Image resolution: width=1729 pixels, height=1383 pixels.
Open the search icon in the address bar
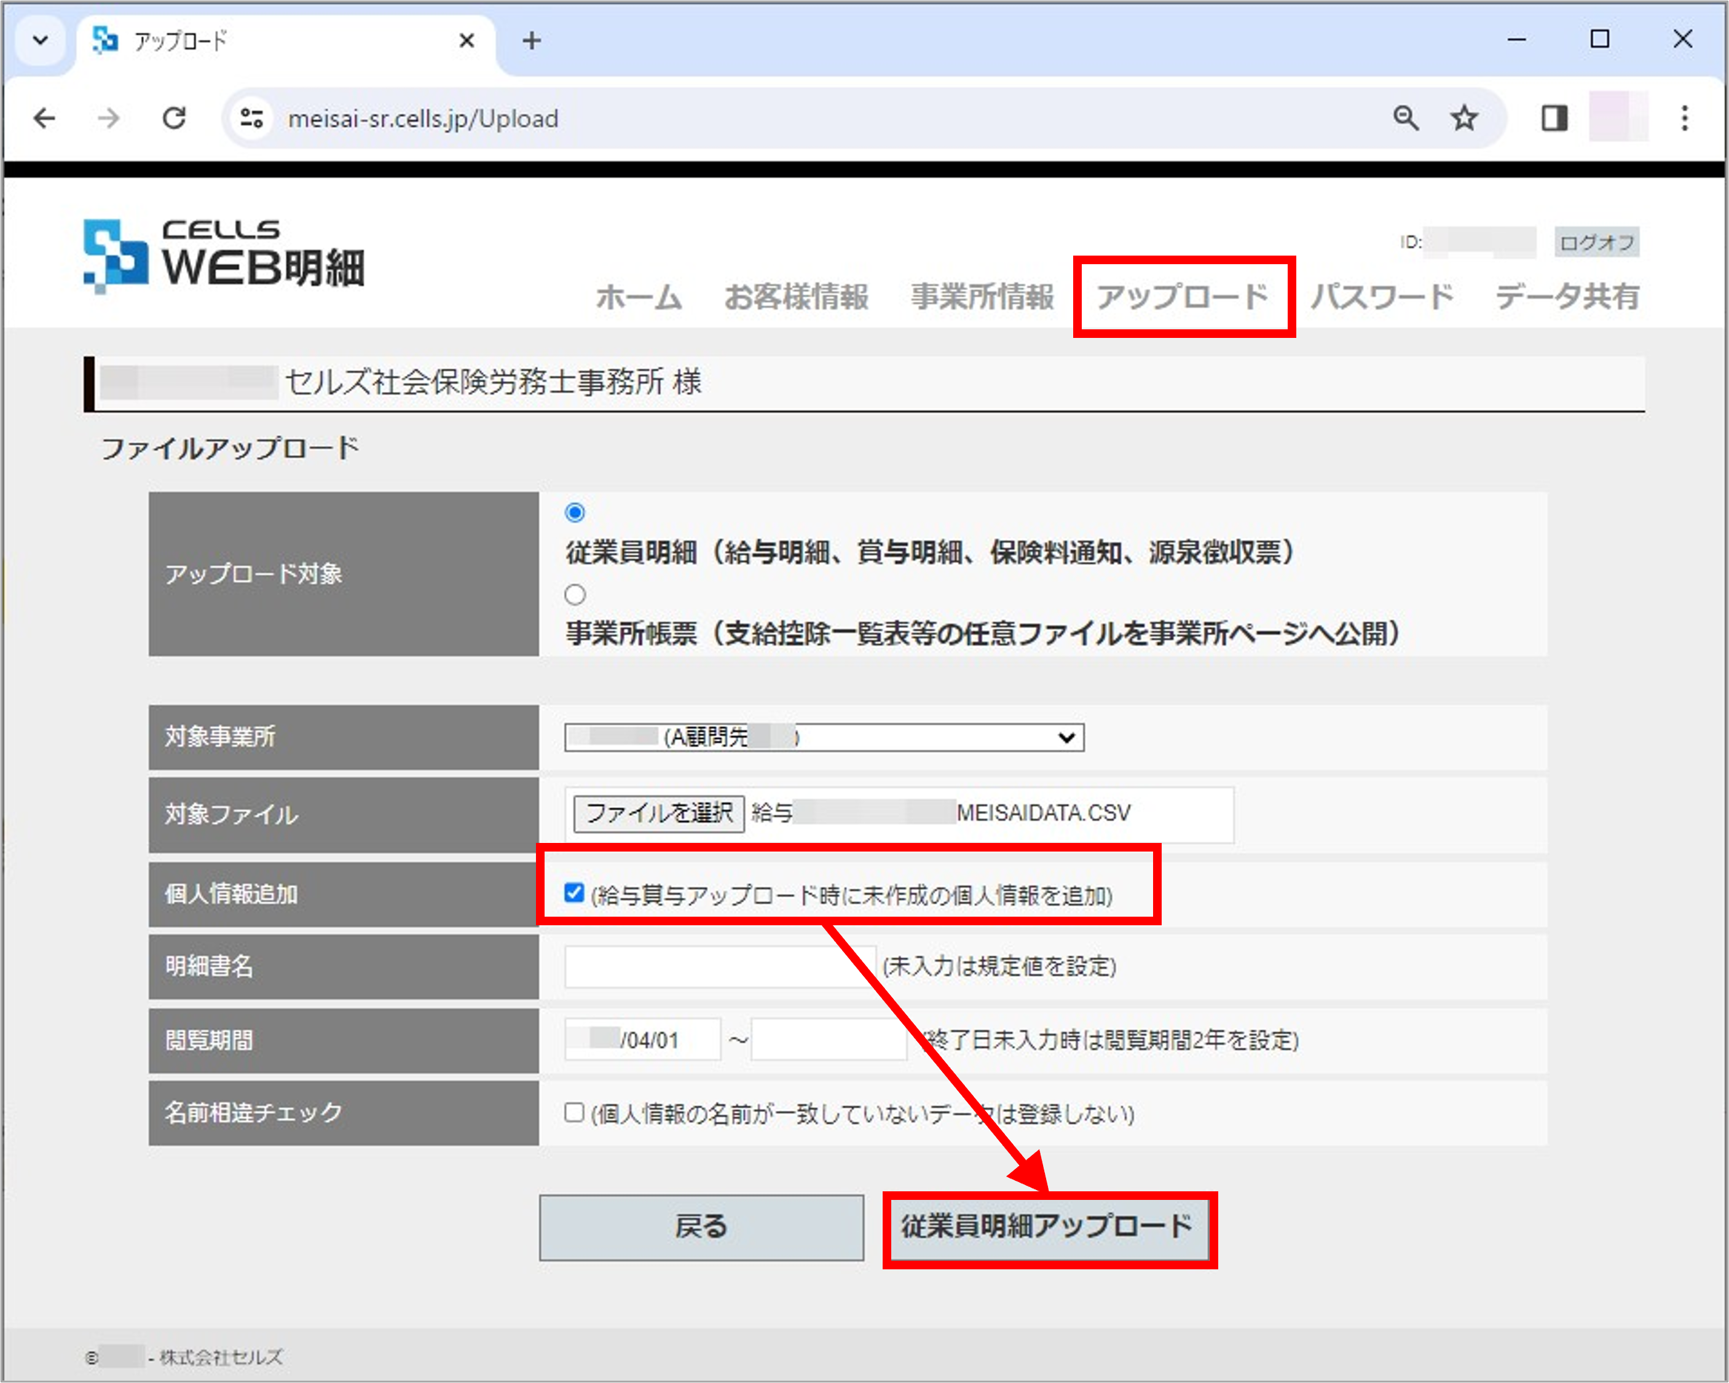click(1405, 118)
